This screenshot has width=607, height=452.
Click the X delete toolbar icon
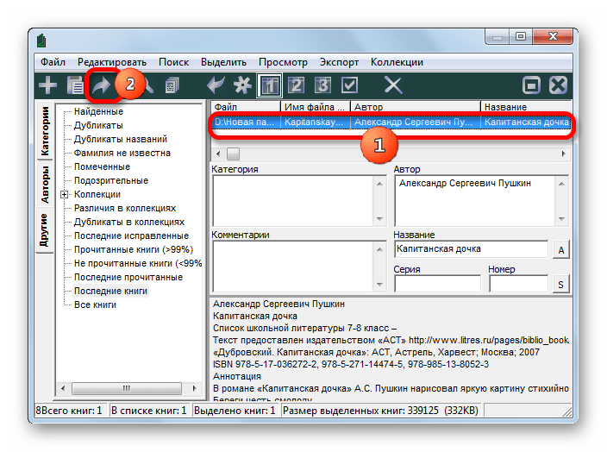[x=393, y=85]
